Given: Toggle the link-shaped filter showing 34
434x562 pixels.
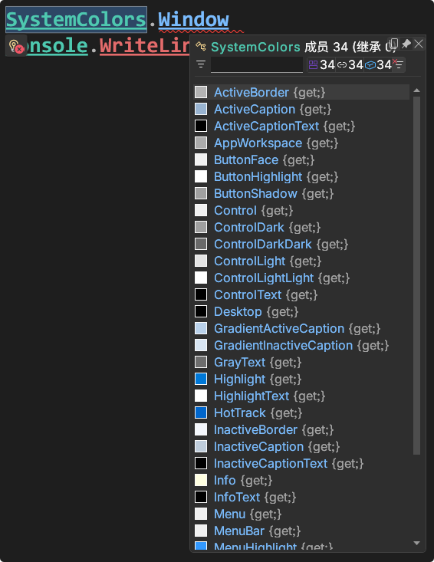Looking at the screenshot, I should [350, 64].
